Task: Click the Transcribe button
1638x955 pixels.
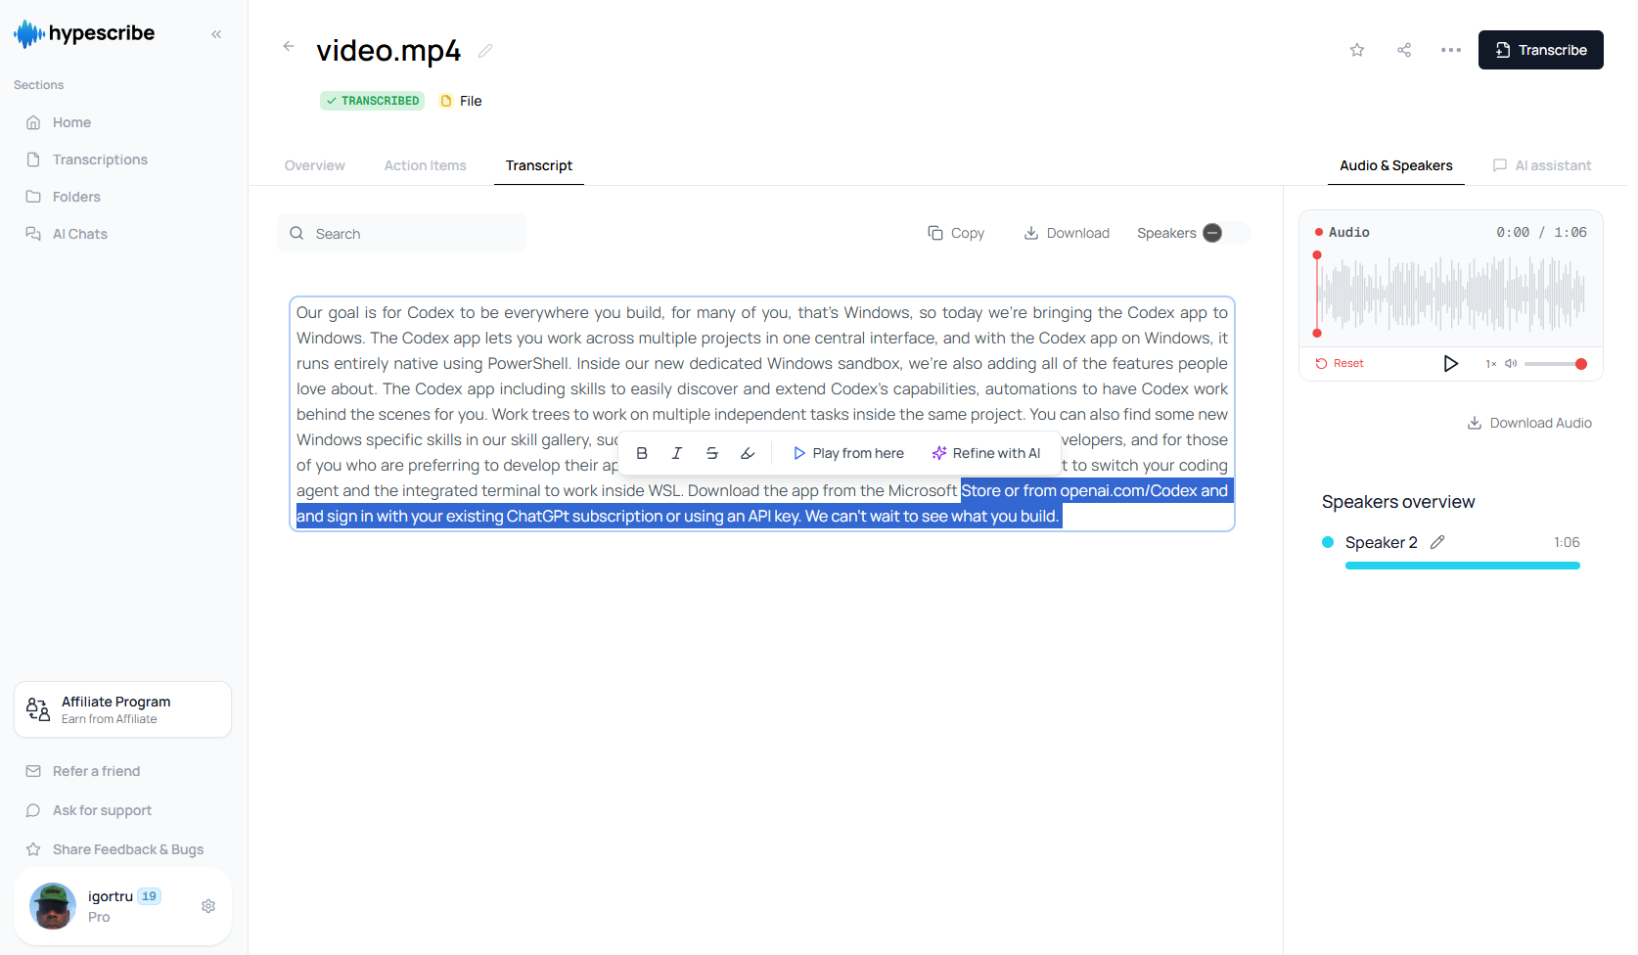Action: click(x=1540, y=50)
